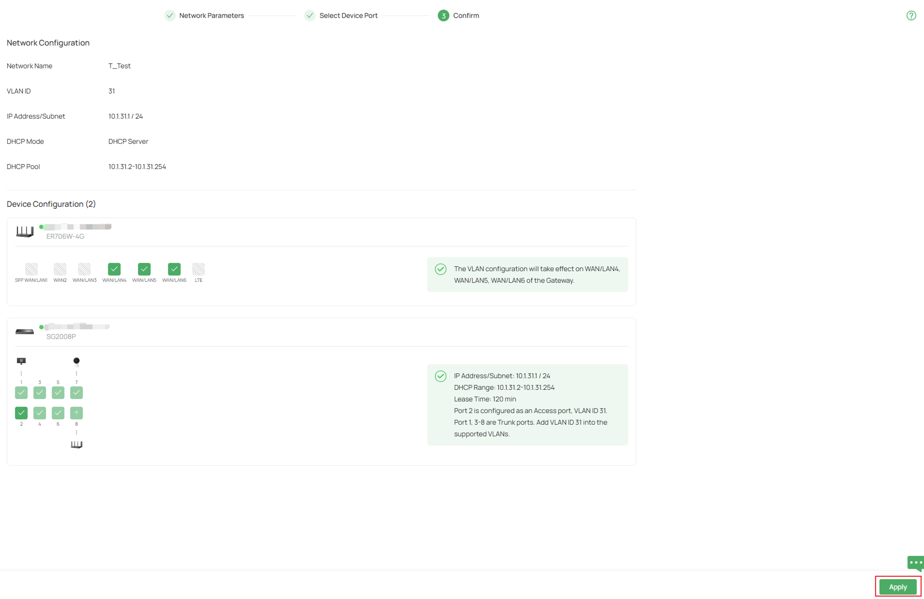This screenshot has height=599, width=924.
Task: Click the network name T_Test value
Action: coord(120,66)
